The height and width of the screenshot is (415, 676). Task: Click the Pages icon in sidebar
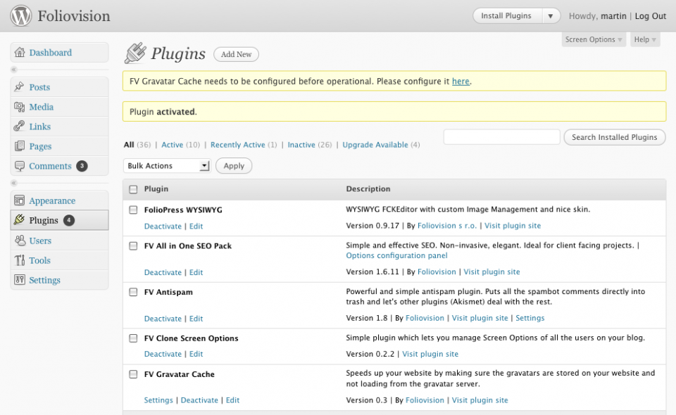click(x=20, y=146)
